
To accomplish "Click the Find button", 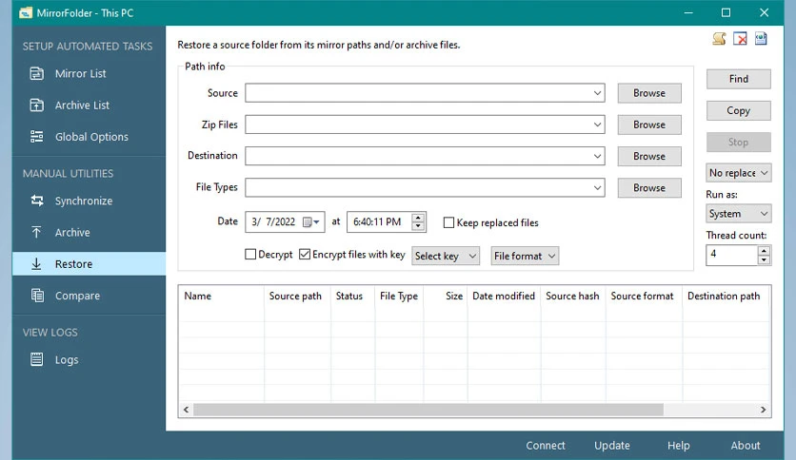I will click(x=738, y=79).
